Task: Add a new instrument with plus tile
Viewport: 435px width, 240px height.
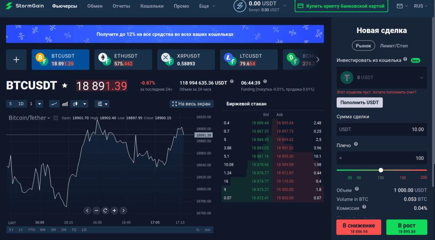Action: 17,60
